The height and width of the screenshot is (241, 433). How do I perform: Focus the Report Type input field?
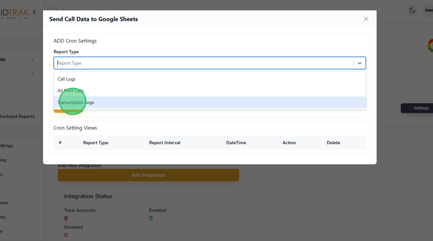[x=201, y=63]
